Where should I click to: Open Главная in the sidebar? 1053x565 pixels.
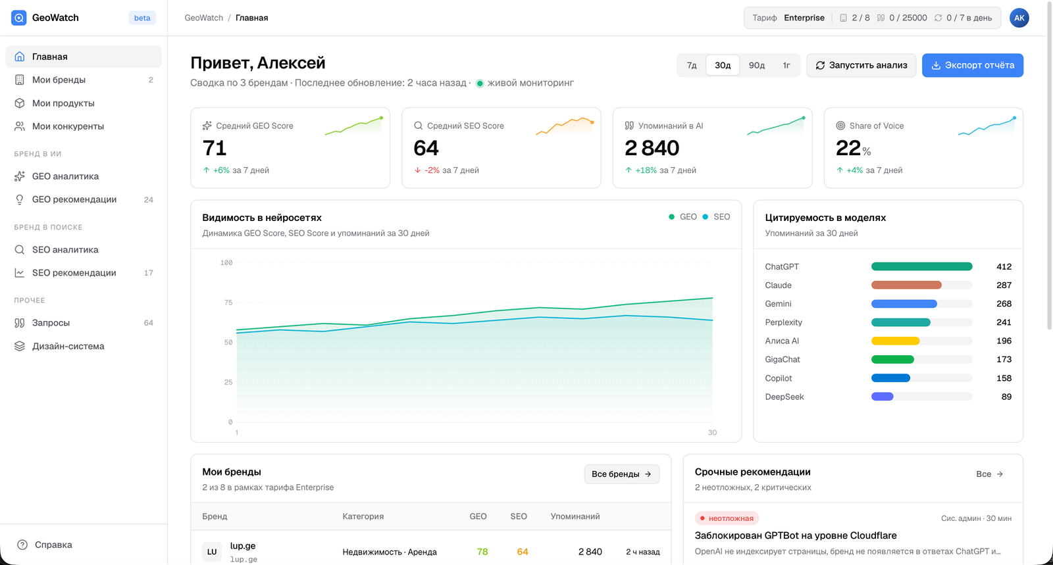click(x=84, y=57)
